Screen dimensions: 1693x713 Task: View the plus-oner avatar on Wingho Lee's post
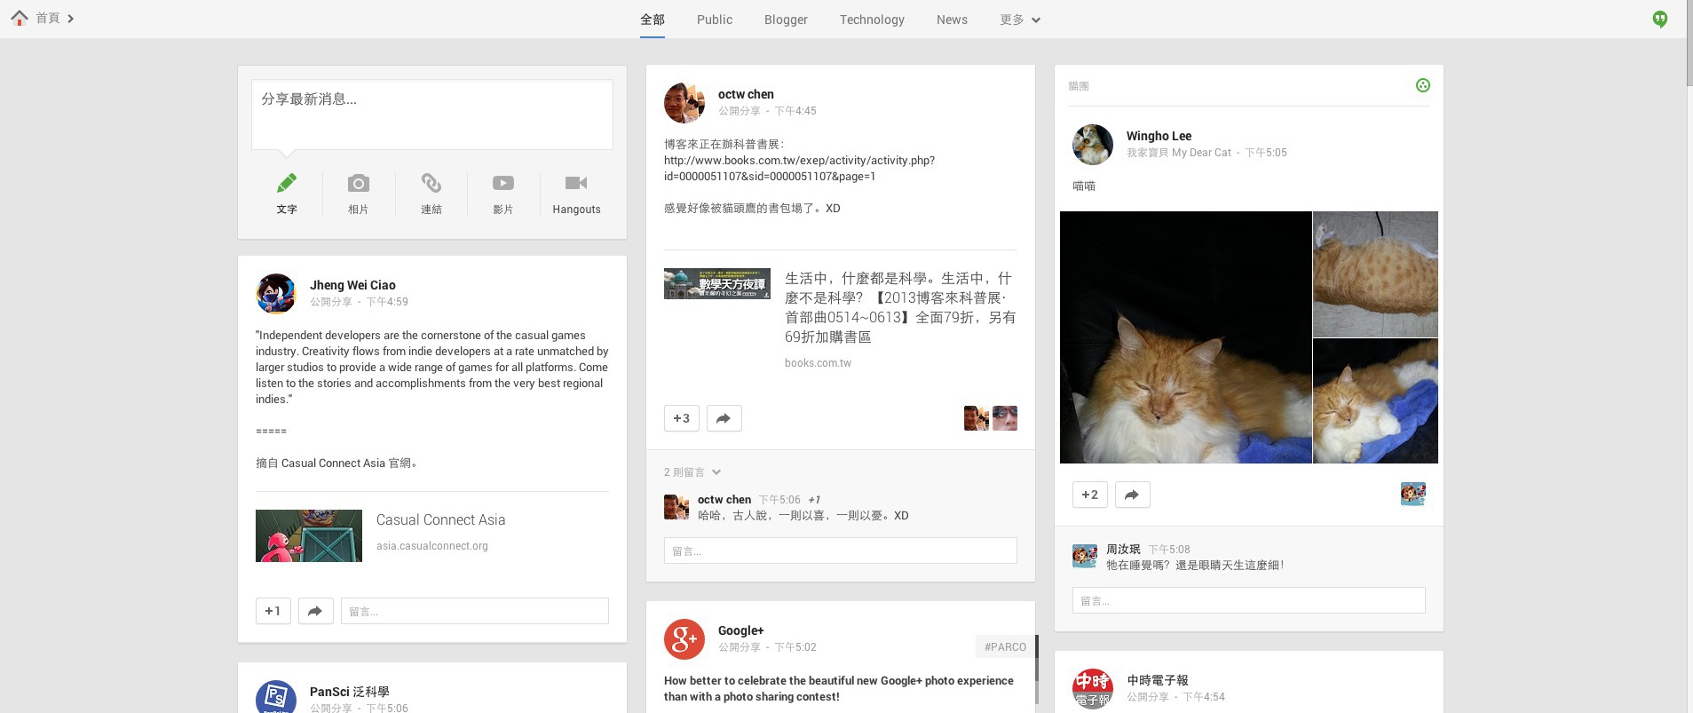click(1413, 494)
